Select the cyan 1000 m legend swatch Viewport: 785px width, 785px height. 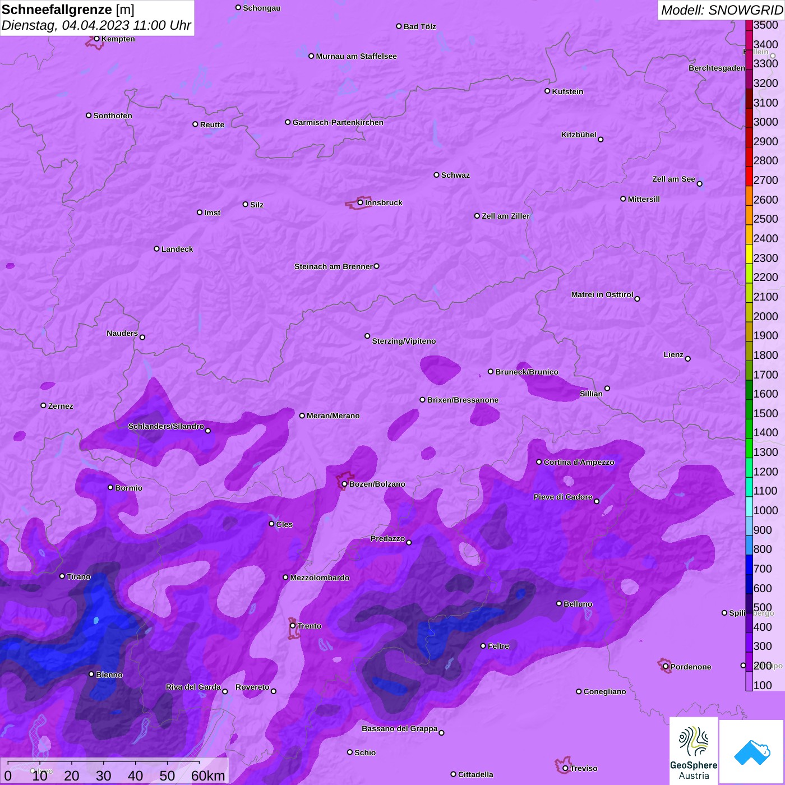(749, 506)
